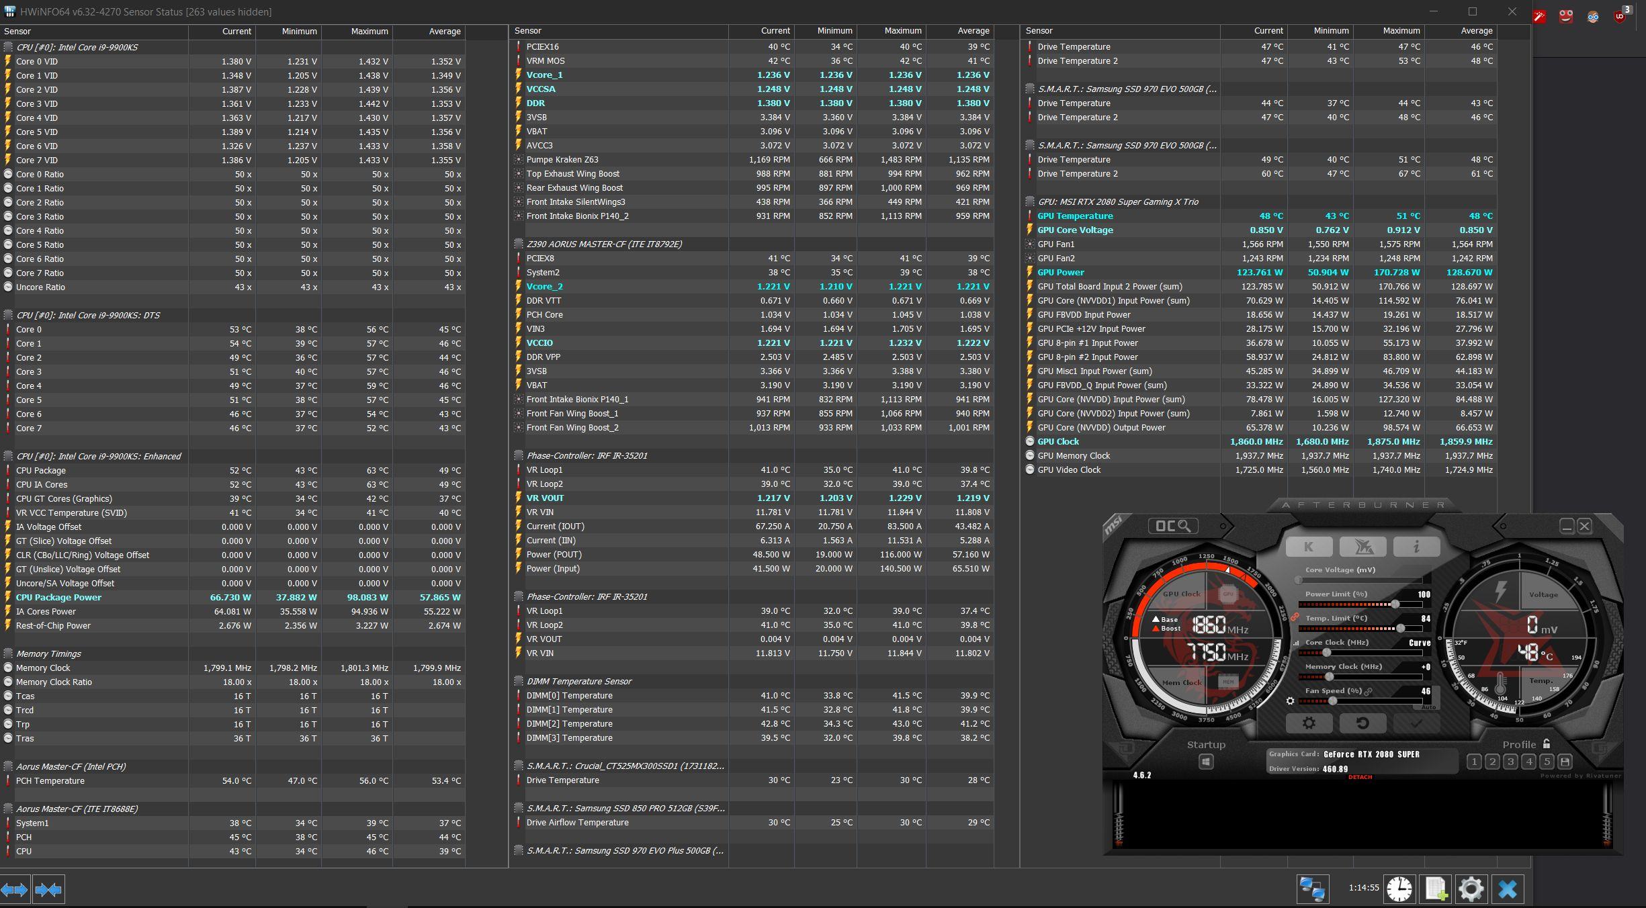Select Aorus Master-CF (Intel PCH) group header
Image resolution: width=1646 pixels, height=908 pixels.
[x=71, y=766]
